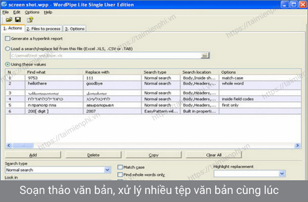Select the Built in properti... location cell

point(200,111)
